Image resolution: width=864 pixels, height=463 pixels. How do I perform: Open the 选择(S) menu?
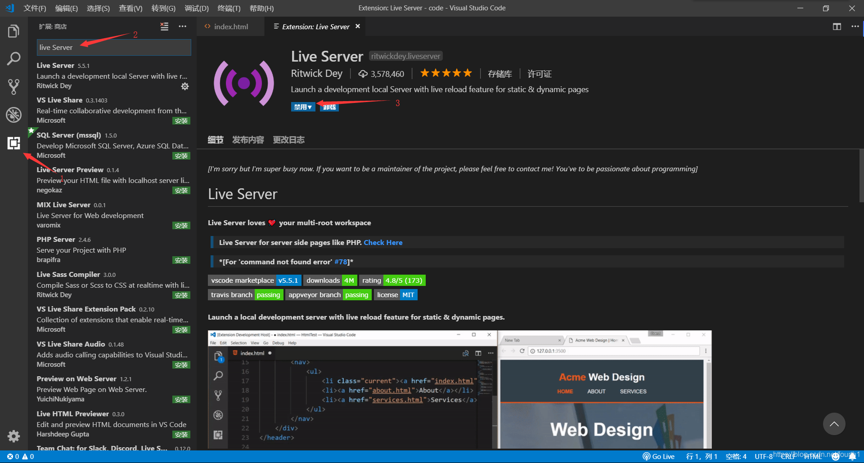98,8
